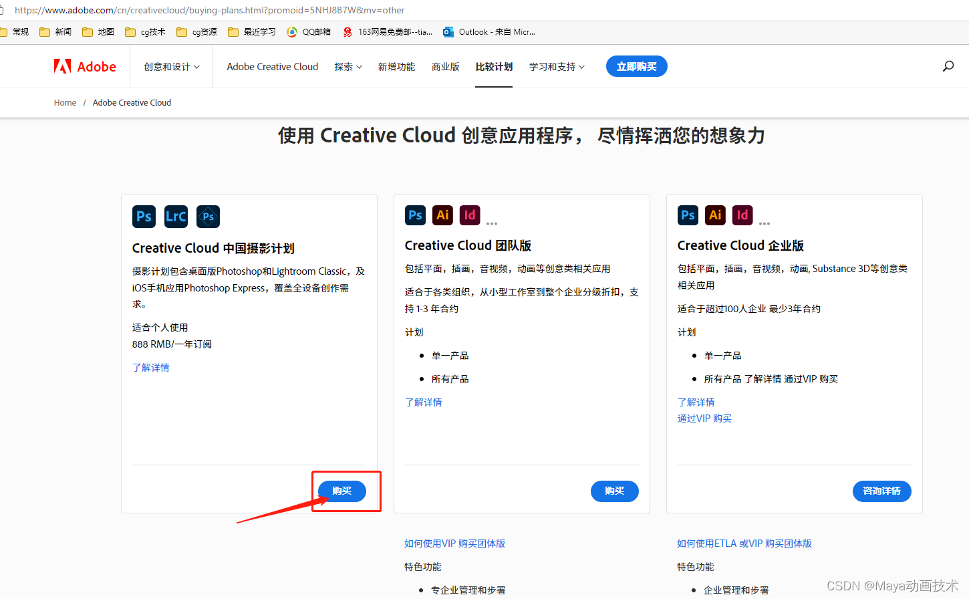
Task: Go to the 商业版 nav item
Action: [x=445, y=67]
